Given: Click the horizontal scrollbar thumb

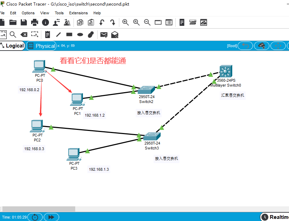Looking at the screenshot, I should 39,209.
